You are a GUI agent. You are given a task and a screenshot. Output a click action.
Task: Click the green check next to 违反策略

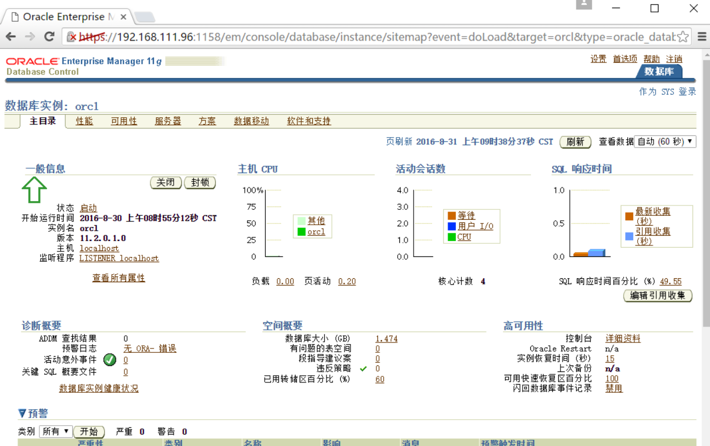tap(363, 369)
